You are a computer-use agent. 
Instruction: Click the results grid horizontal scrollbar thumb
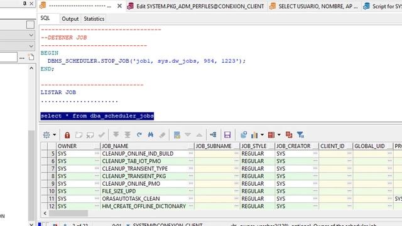point(68,213)
